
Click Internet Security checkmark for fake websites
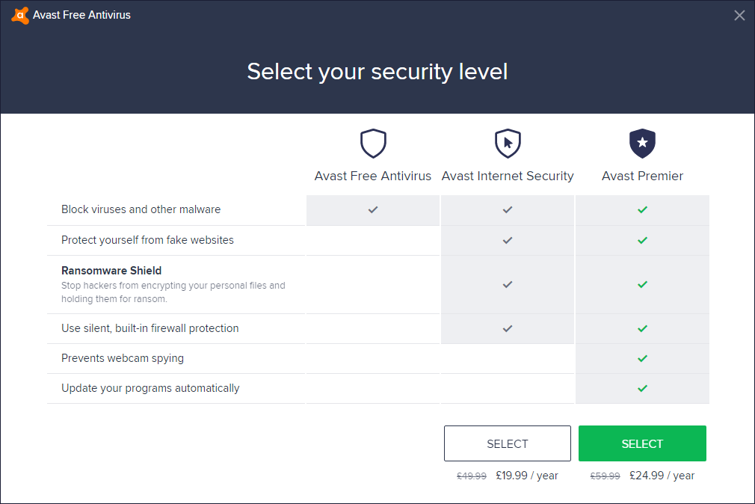[x=508, y=241]
